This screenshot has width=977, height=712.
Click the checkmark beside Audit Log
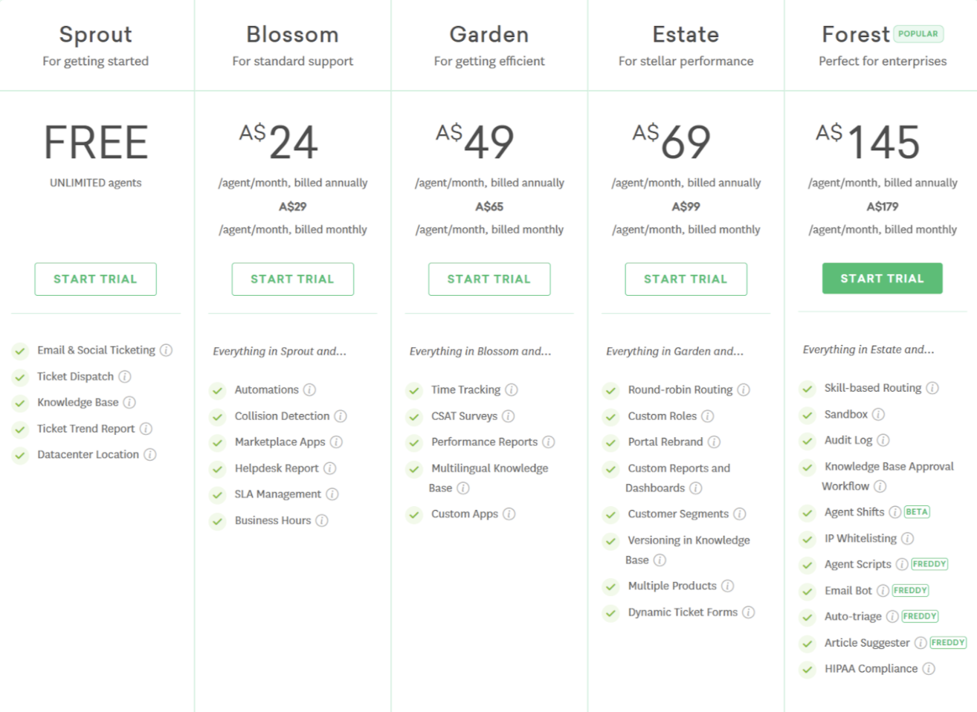[x=807, y=441]
